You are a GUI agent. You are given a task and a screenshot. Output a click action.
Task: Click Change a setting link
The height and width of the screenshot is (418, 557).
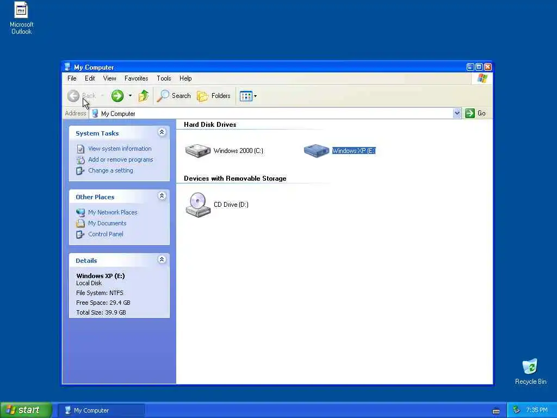110,170
